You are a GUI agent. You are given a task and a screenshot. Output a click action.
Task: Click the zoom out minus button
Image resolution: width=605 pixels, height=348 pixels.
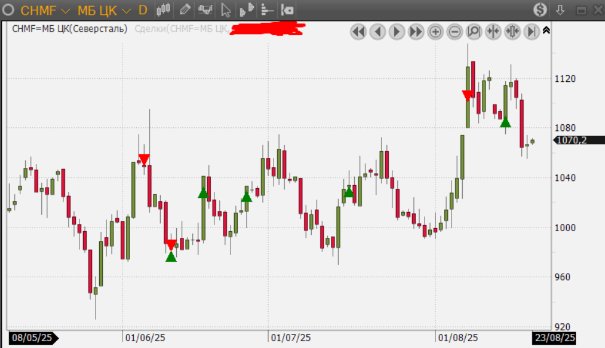click(455, 31)
